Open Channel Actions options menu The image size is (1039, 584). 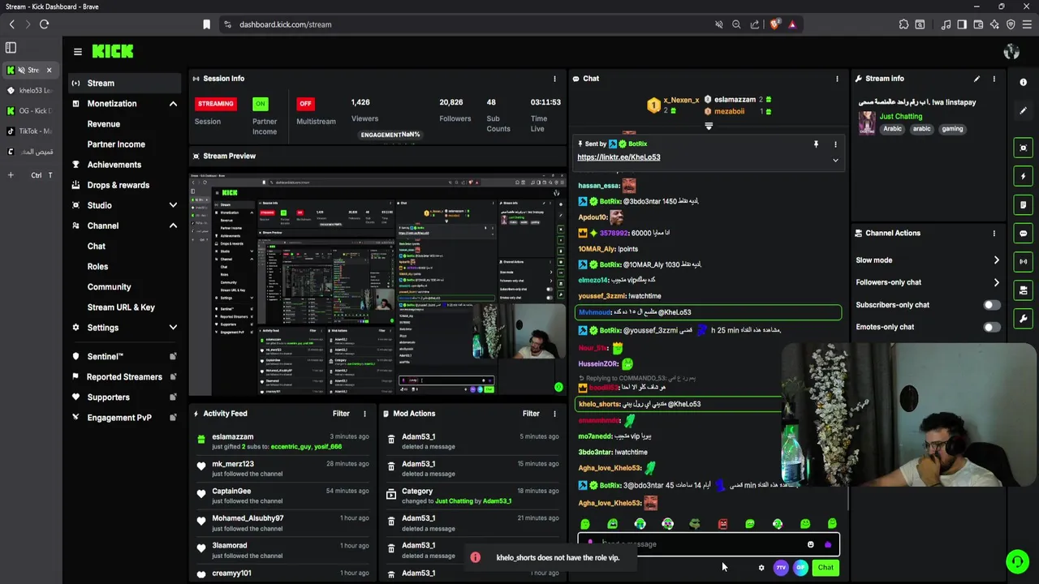pos(994,234)
